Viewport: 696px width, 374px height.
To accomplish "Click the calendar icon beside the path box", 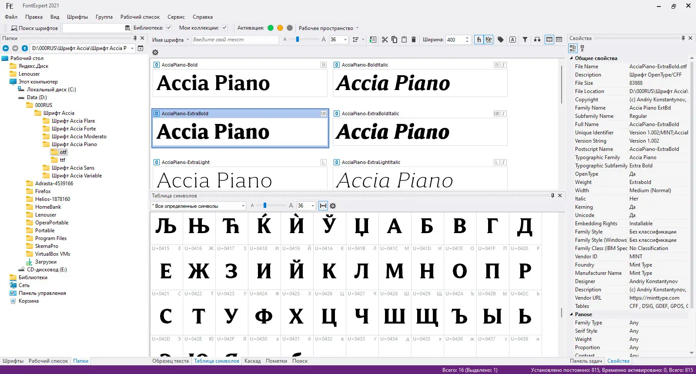I will click(141, 48).
